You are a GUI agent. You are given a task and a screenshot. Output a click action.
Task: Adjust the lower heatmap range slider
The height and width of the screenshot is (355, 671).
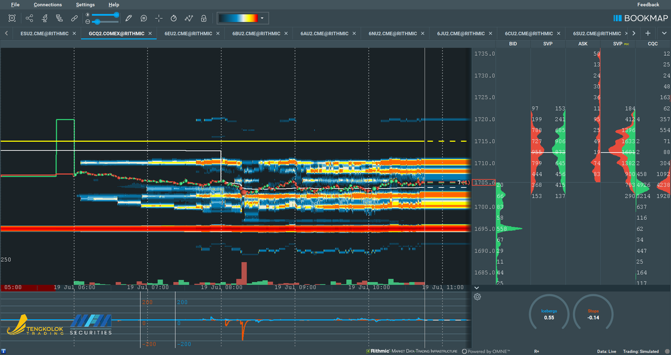[x=106, y=22]
